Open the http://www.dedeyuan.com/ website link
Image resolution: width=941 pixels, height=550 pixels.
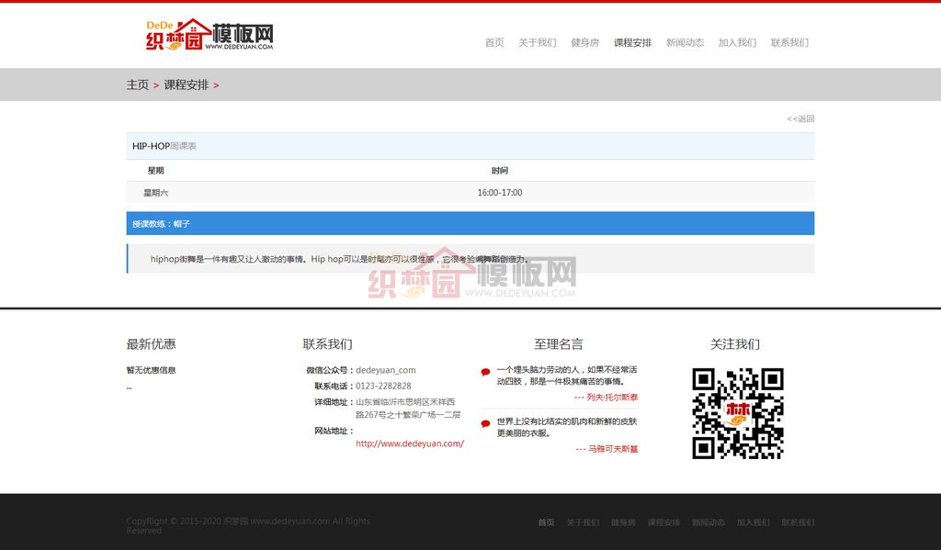(x=409, y=443)
